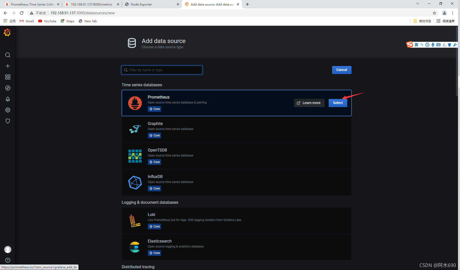This screenshot has width=460, height=270.
Task: Open Maps bookmark
Action: [67, 21]
